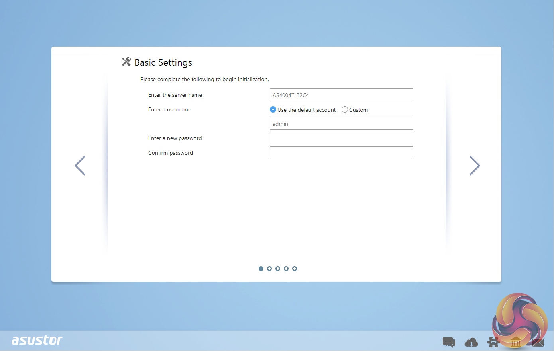Click the envelope mail icon

click(538, 342)
